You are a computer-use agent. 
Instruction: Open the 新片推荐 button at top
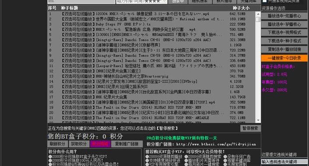coord(224,2)
